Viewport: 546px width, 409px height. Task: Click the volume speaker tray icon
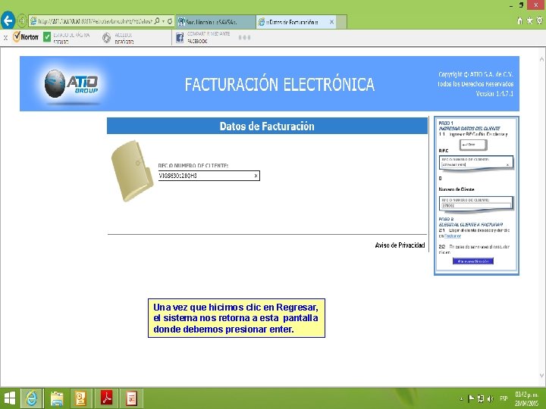click(491, 399)
